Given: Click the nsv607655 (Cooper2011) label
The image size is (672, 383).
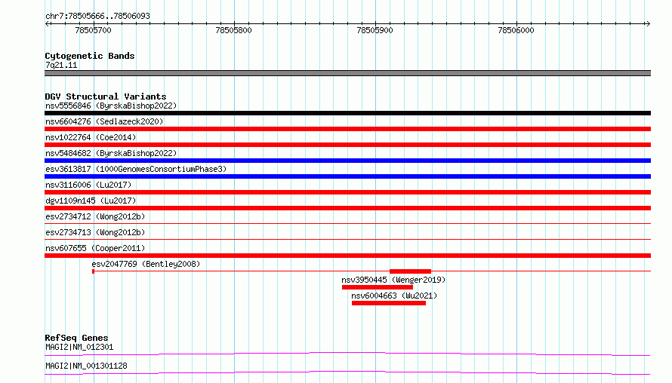Looking at the screenshot, I should (95, 248).
